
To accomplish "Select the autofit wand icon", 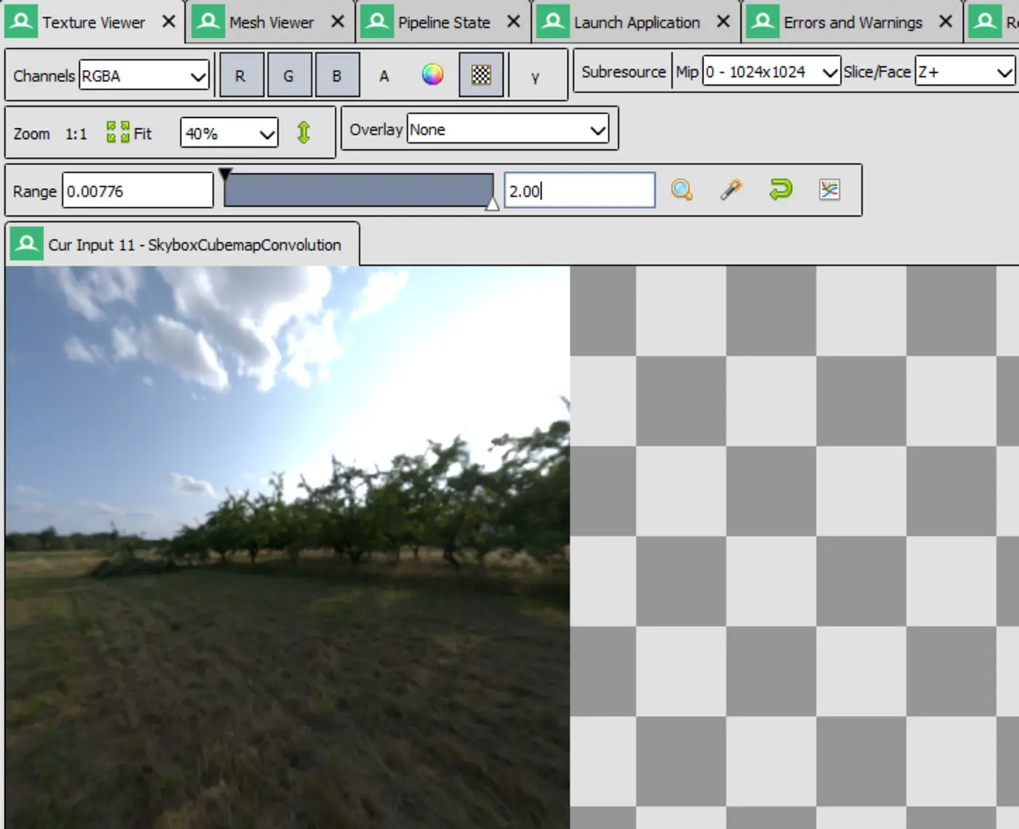I will click(x=731, y=190).
